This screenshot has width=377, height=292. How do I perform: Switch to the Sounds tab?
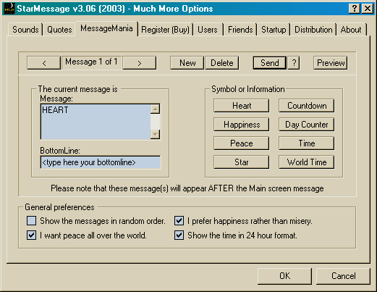point(25,30)
